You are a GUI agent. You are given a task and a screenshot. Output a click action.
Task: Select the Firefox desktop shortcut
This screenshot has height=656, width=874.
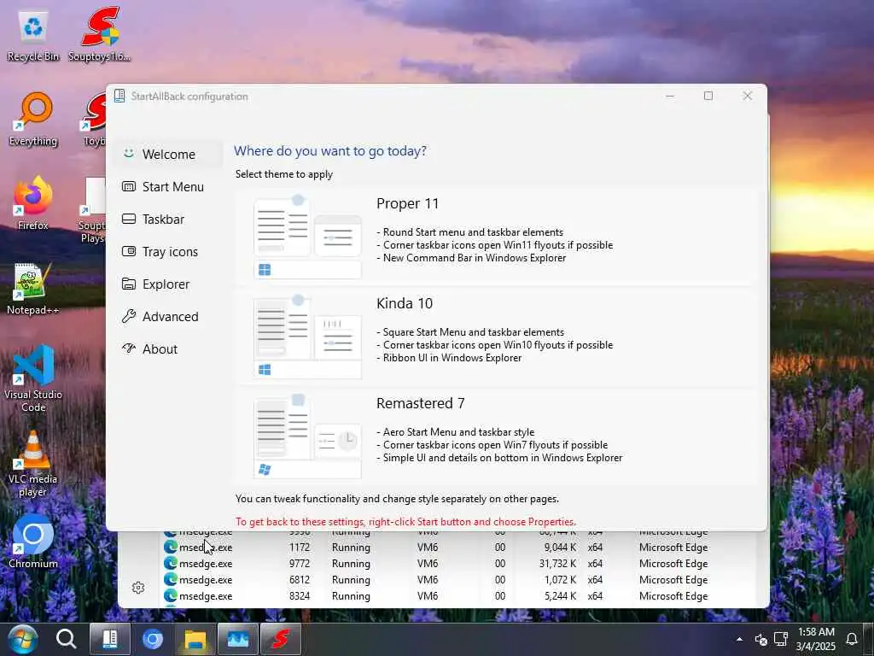pyautogui.click(x=33, y=203)
